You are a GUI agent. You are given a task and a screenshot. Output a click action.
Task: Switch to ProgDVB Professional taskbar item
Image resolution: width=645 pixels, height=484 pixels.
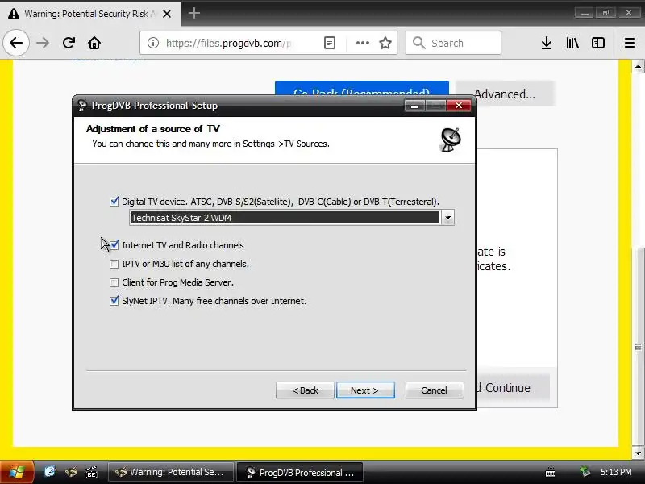[x=300, y=472]
